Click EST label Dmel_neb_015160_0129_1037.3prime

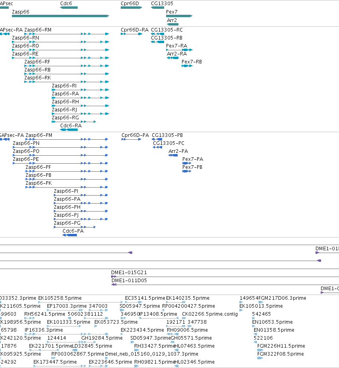point(152,354)
